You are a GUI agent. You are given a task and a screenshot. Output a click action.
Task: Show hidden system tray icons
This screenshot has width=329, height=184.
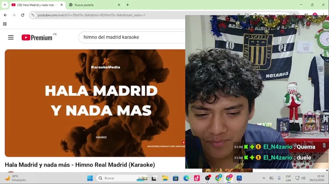(x=264, y=178)
